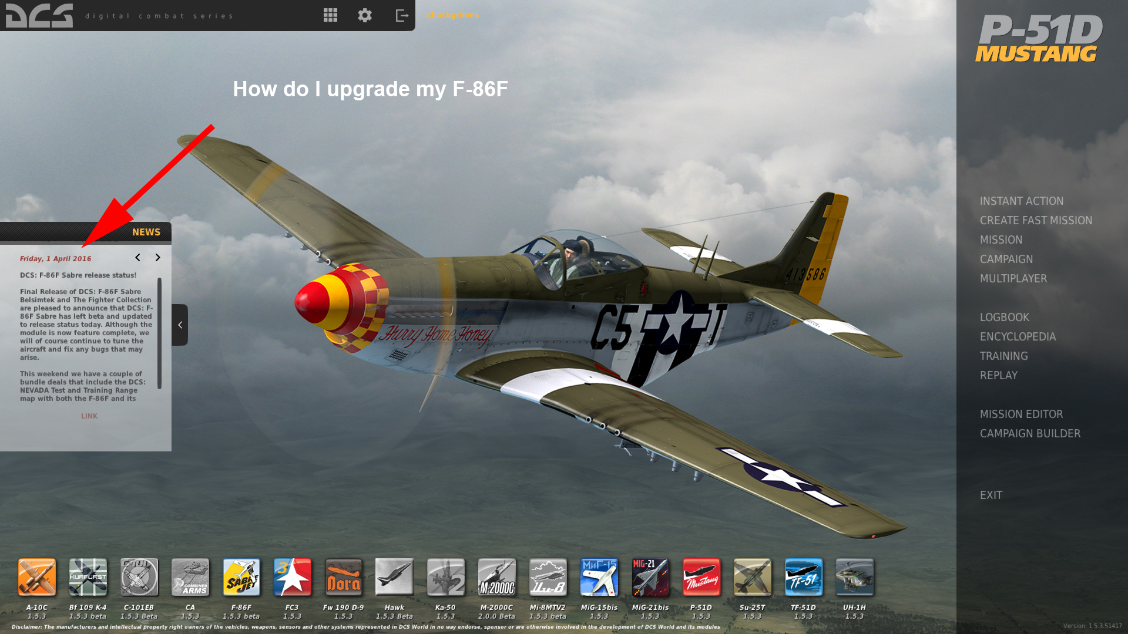
Task: Open the MISSION menu entry
Action: coord(1001,240)
